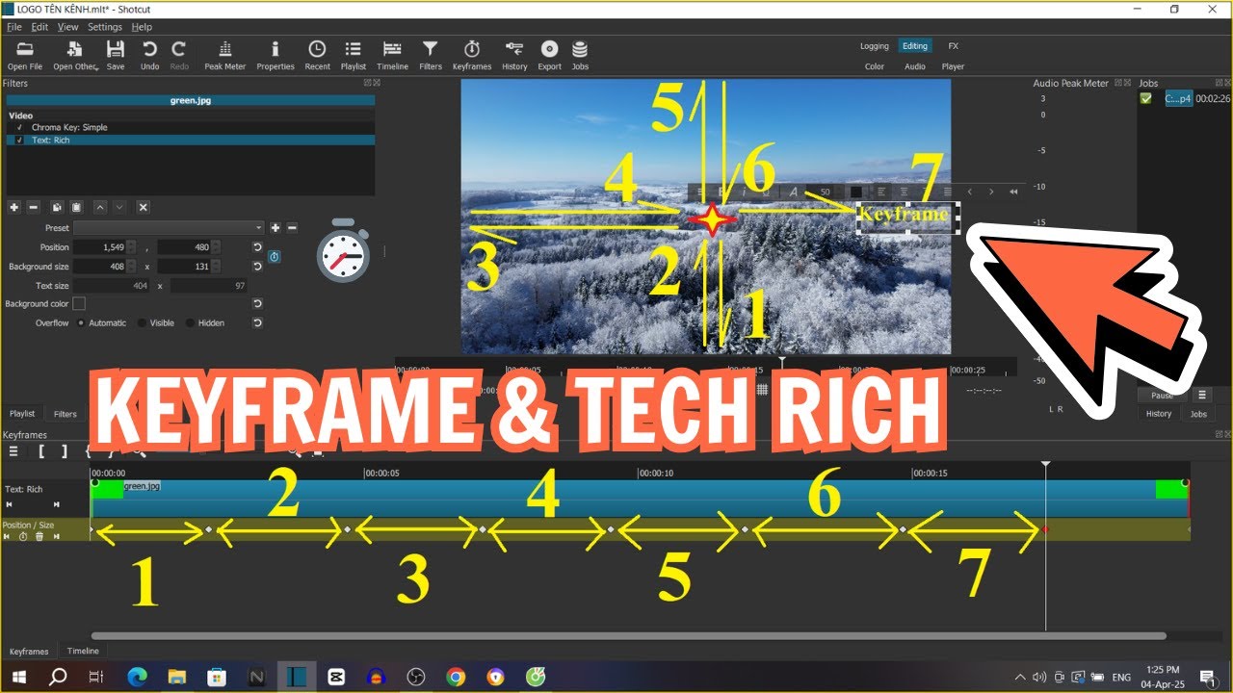This screenshot has height=693, width=1233.
Task: Open the Keyframes stopwatch toolbar icon
Action: click(x=472, y=49)
